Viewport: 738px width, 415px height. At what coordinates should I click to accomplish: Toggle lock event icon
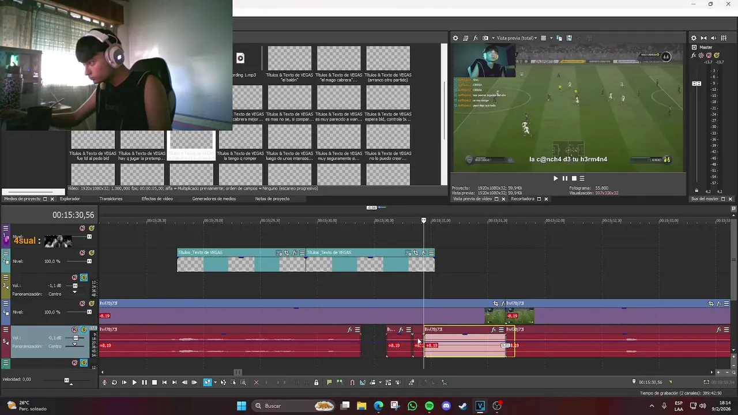[316, 382]
